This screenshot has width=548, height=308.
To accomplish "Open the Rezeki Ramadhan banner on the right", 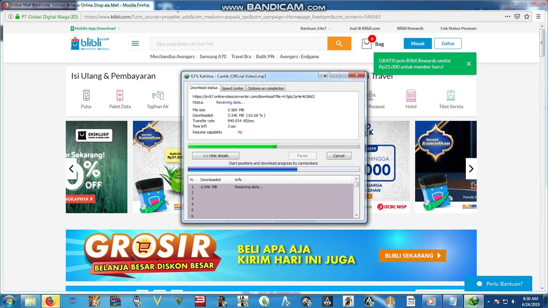I will click(446, 167).
